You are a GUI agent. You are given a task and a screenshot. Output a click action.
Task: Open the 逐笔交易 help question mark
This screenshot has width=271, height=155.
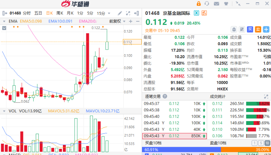click(165, 96)
